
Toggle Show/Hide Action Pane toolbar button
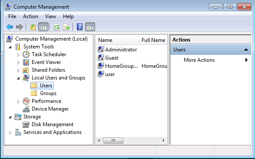90,27
